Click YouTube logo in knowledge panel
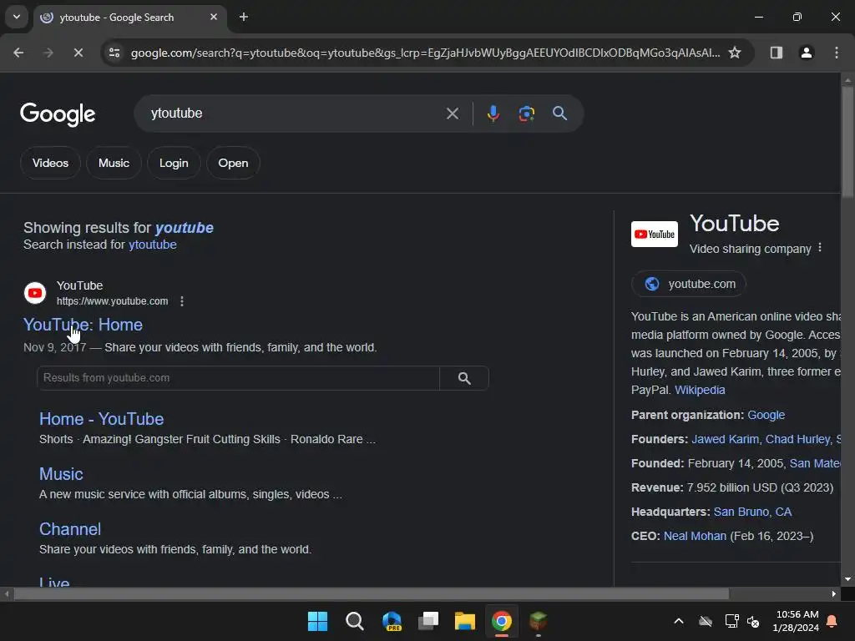The width and height of the screenshot is (855, 641). point(655,235)
